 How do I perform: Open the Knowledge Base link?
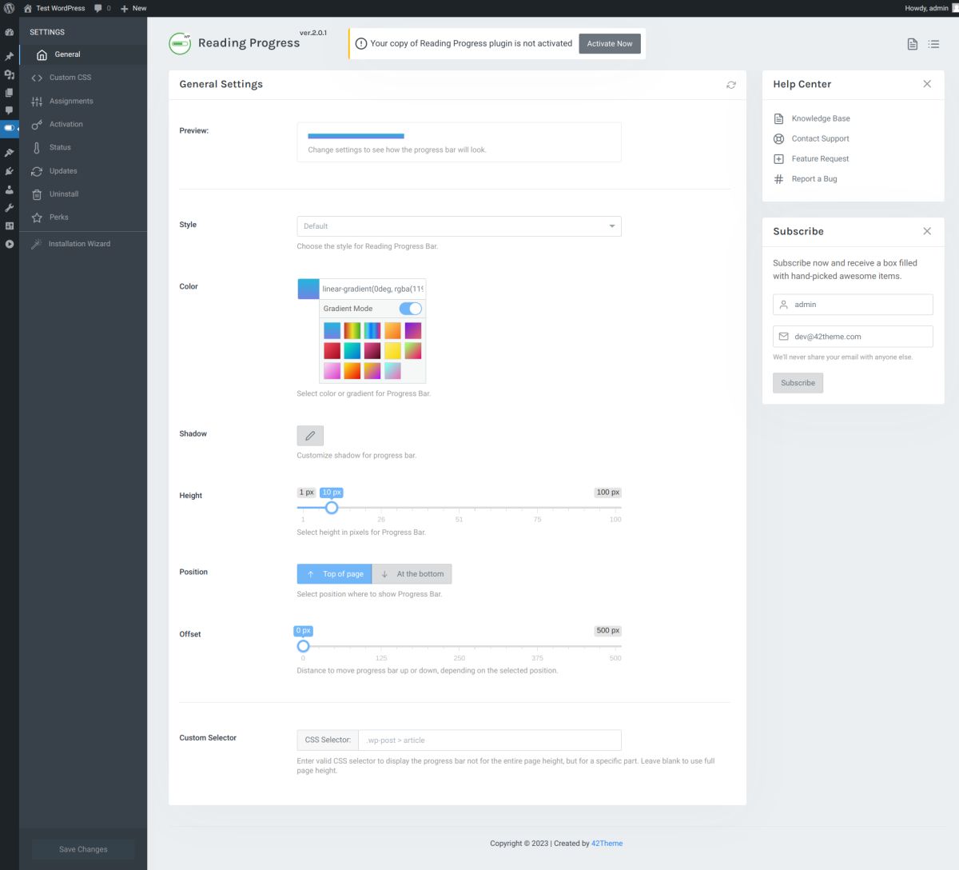(821, 118)
